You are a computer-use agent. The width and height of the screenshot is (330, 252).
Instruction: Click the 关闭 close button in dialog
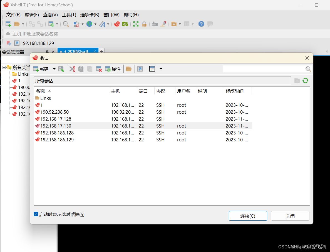(290, 216)
